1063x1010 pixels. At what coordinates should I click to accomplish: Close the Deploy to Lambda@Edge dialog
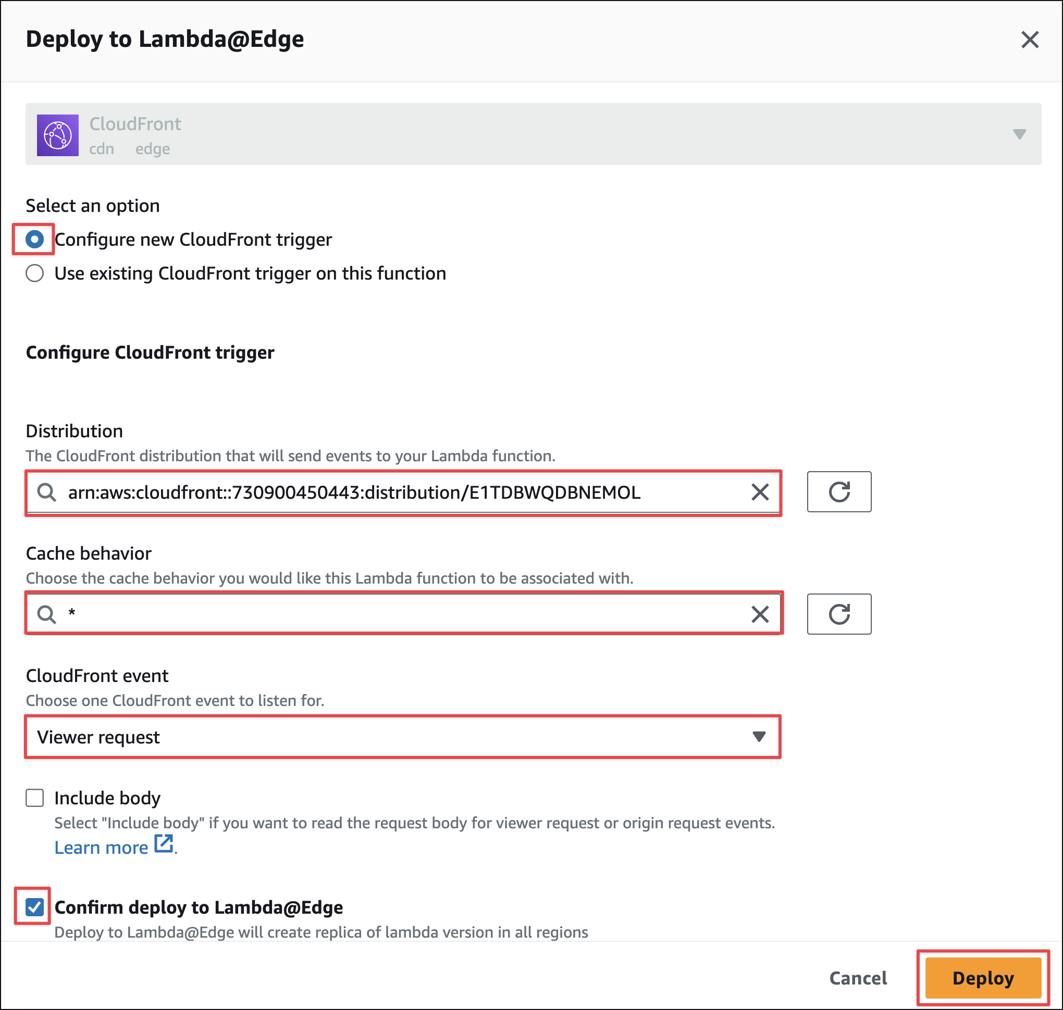tap(1029, 39)
